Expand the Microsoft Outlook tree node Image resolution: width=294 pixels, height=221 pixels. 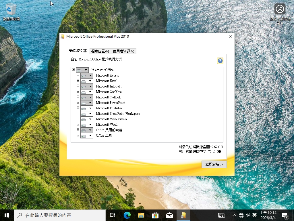point(78,97)
